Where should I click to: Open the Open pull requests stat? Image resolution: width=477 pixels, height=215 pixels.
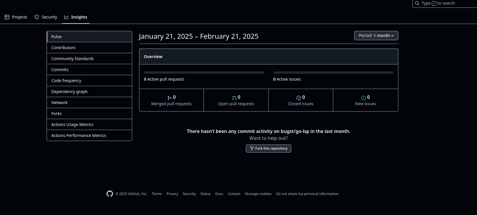pyautogui.click(x=236, y=100)
